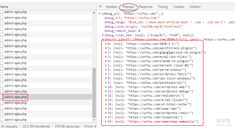The width and height of the screenshot is (235, 128).
Task: Click the debug_range property line
Action: coord(170,22)
